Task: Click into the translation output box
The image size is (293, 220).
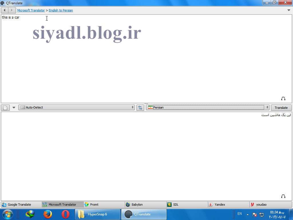Action: tap(146, 156)
